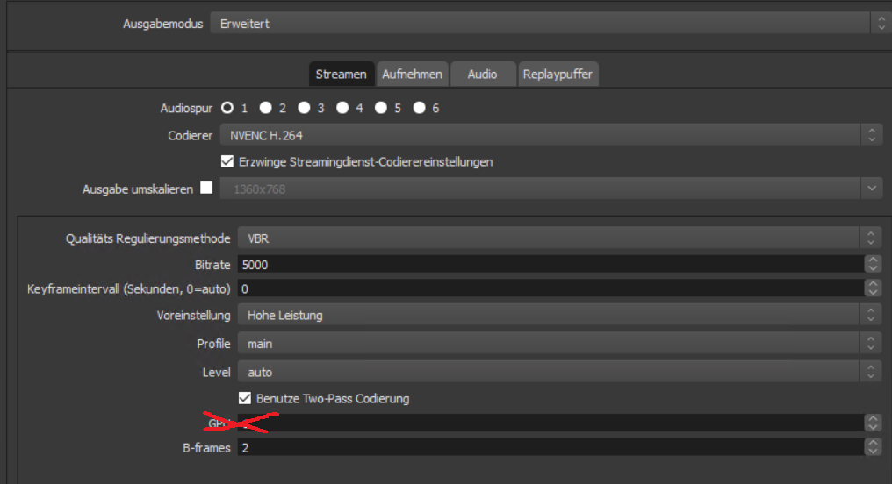Select the Replaypuffer tab
This screenshot has width=892, height=484.
pyautogui.click(x=557, y=75)
